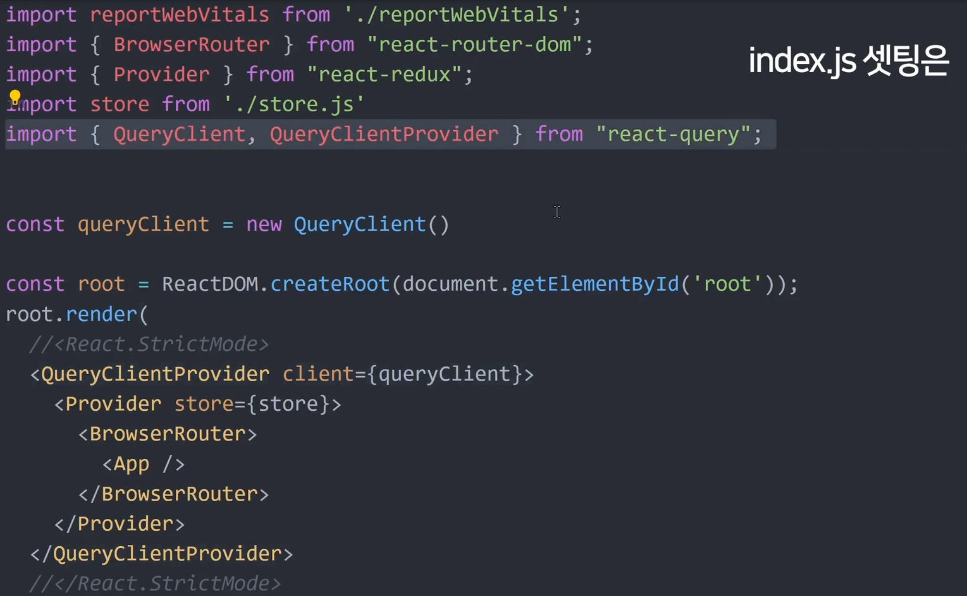Click QueryClient in the highlighted import line
The height and width of the screenshot is (596, 967).
tap(180, 134)
